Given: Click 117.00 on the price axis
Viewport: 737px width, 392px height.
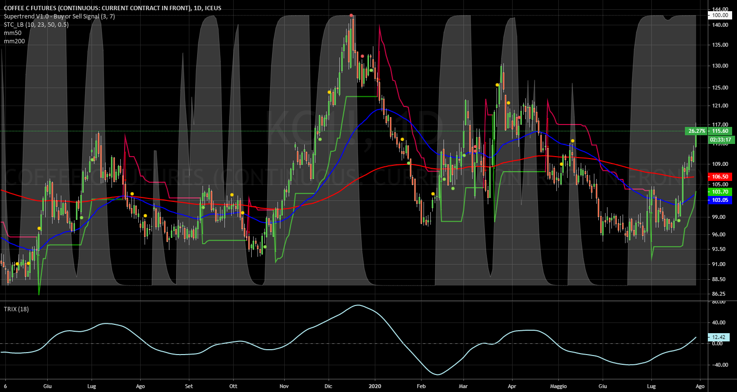Looking at the screenshot, I should [x=720, y=125].
